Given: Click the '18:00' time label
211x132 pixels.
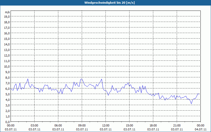Looking at the screenshot, I should coord(153,126).
